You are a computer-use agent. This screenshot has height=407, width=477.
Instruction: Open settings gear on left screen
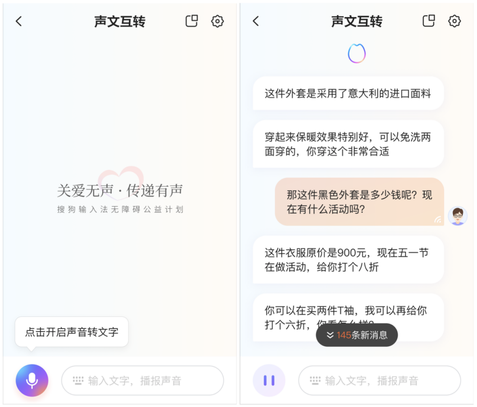click(217, 21)
